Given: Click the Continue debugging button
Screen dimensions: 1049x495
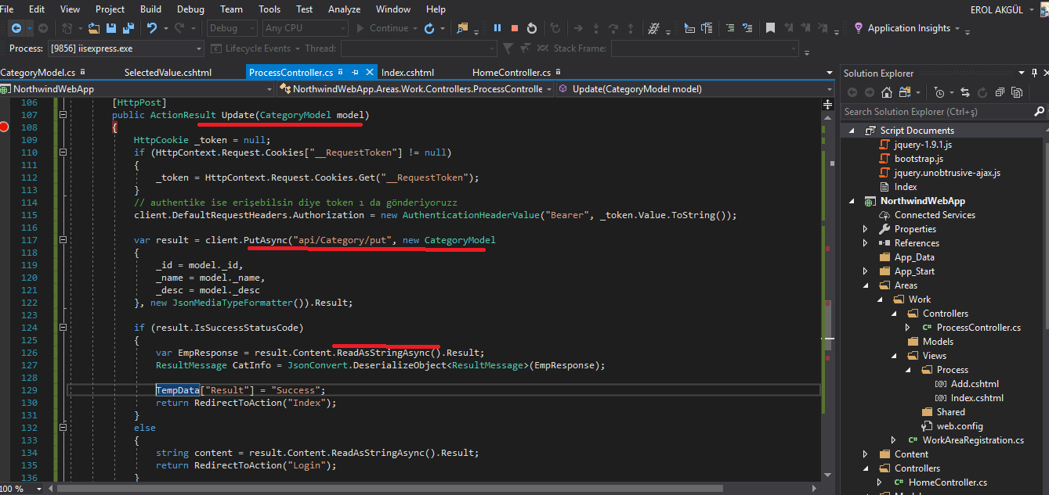Looking at the screenshot, I should [382, 28].
